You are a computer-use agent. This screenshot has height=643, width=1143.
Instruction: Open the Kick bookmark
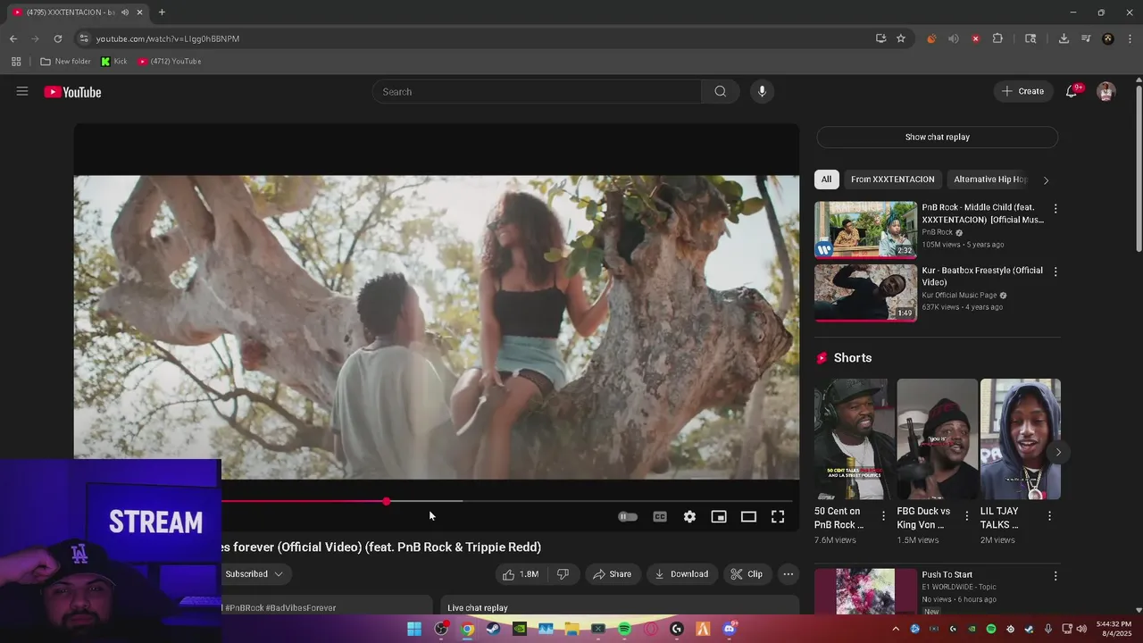(x=113, y=62)
